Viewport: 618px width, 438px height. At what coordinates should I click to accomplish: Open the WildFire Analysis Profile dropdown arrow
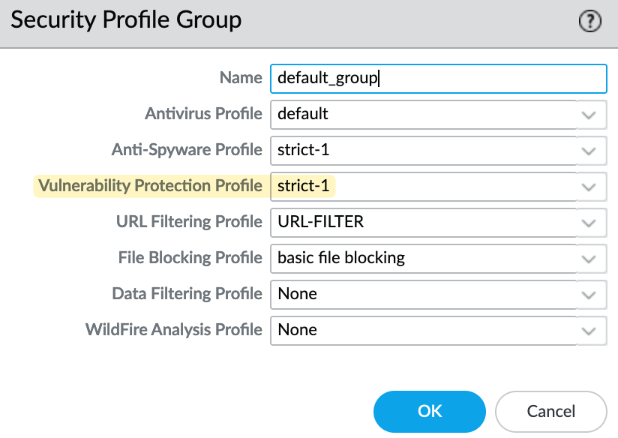tap(589, 330)
